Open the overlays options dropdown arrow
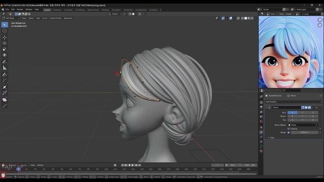The image size is (324, 182). 234,18
